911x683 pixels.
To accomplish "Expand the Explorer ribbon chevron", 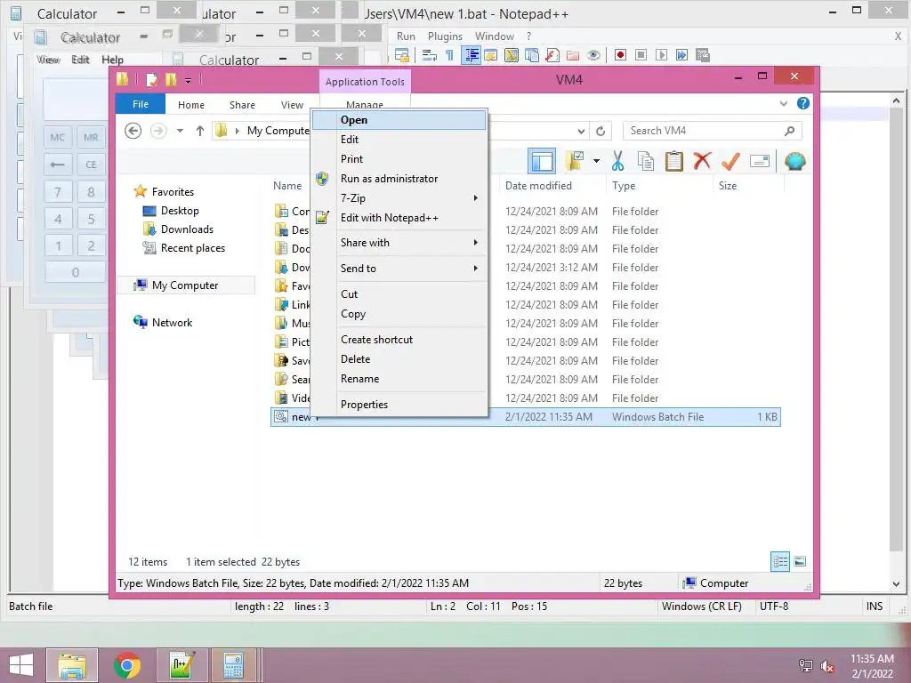I will 784,103.
